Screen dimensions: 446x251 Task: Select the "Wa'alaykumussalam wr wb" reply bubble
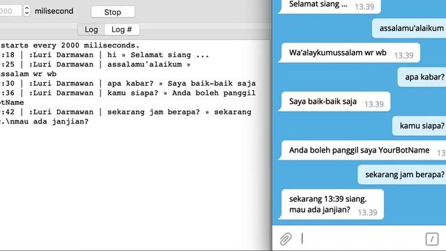[x=349, y=53]
